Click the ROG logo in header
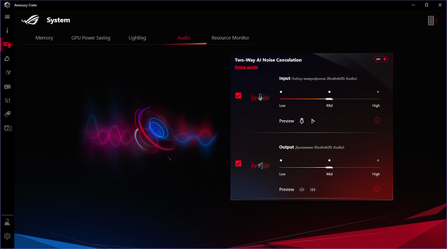This screenshot has height=249, width=447. click(x=30, y=20)
